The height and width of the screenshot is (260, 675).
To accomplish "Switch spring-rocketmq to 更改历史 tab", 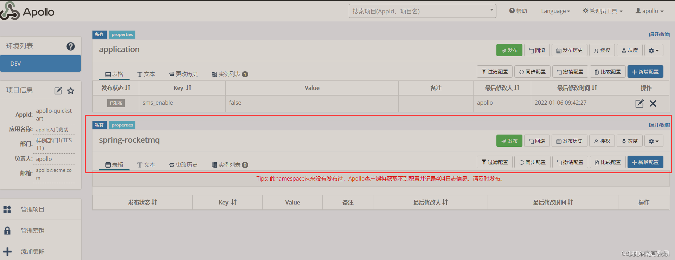I will coord(183,165).
